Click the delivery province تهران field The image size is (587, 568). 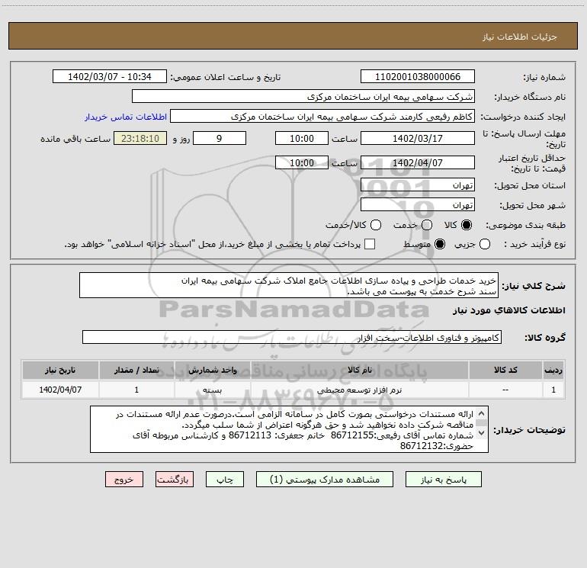[x=418, y=185]
